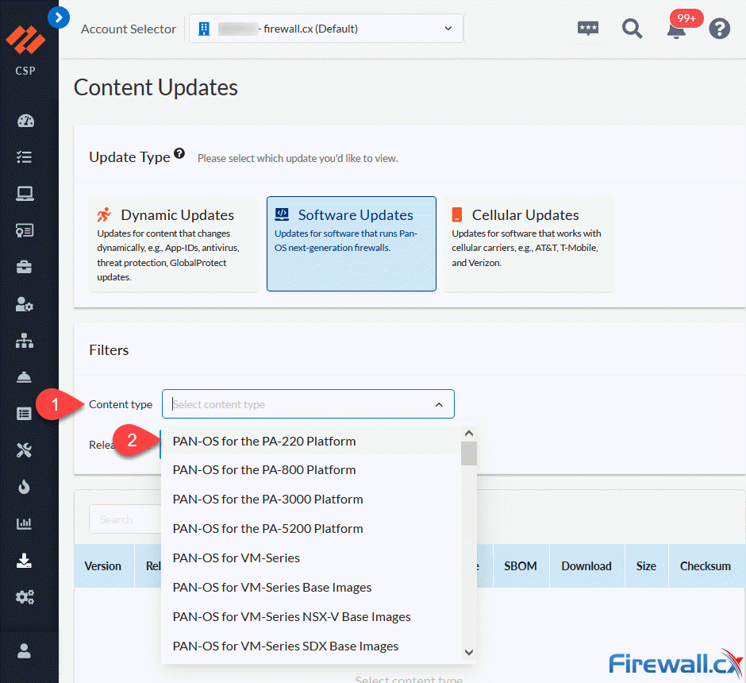Screen dimensions: 746x683
Task: Choose PAN-OS for the PA-800 Platform
Action: (x=310, y=470)
